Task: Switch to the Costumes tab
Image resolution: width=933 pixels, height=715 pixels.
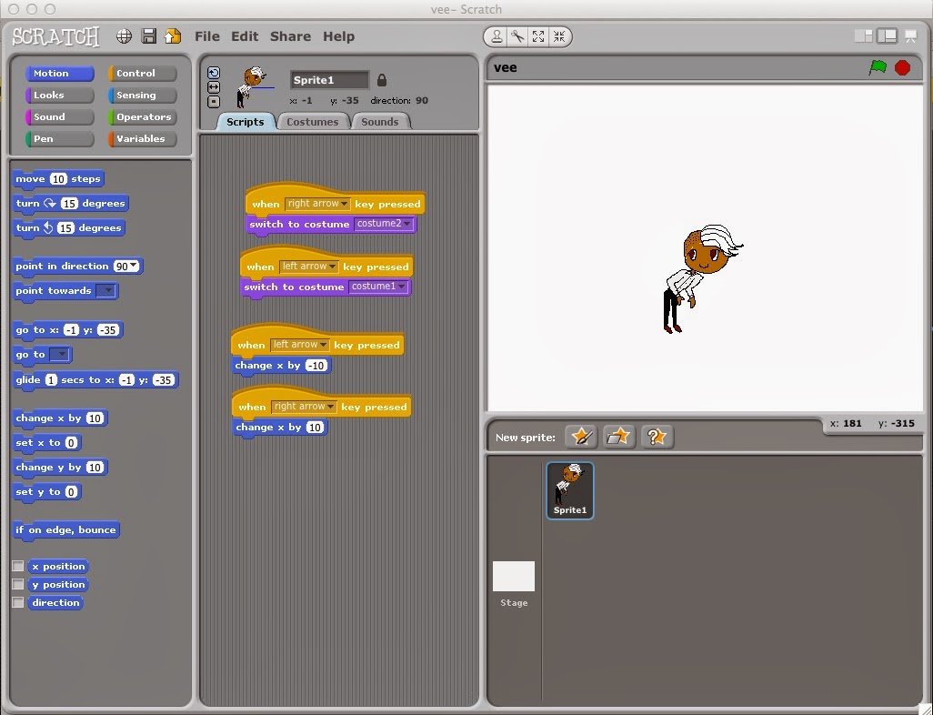Action: (x=314, y=121)
